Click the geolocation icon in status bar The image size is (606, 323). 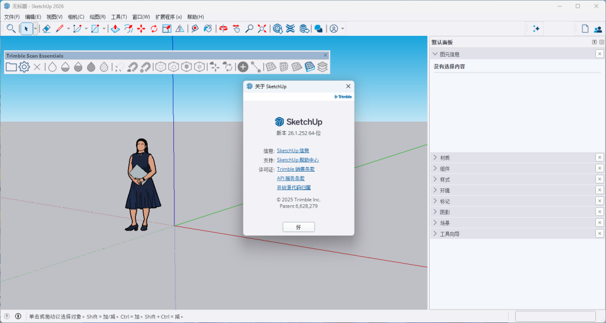point(7,316)
